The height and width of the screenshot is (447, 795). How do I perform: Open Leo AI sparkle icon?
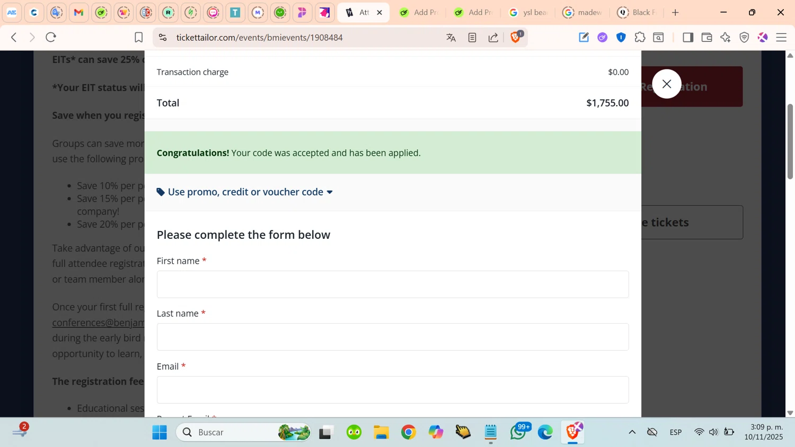pos(726,38)
